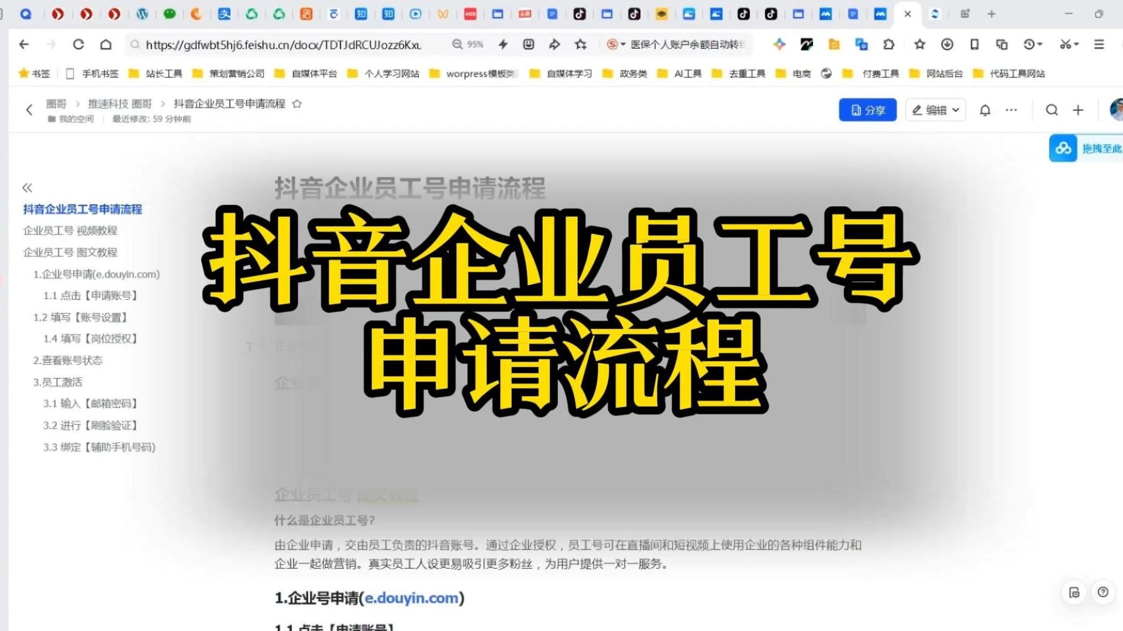Click 我的空间 location link
This screenshot has height=631, width=1123.
(71, 119)
